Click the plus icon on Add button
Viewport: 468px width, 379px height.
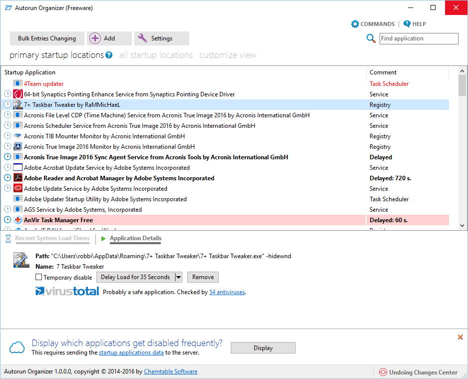tap(95, 38)
